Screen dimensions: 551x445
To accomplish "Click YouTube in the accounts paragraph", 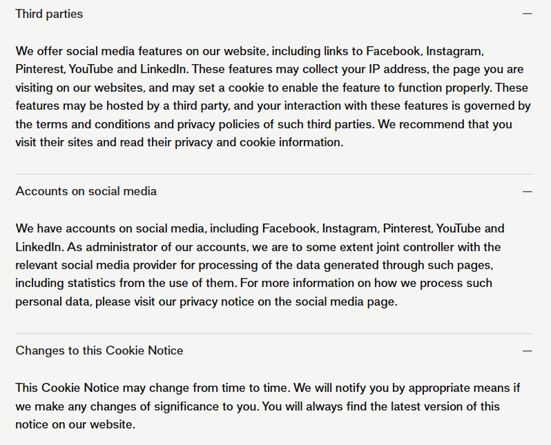I will 461,228.
